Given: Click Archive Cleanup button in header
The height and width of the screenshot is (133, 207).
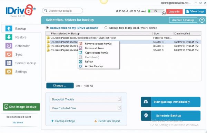Looking at the screenshot, I should point(183,20).
